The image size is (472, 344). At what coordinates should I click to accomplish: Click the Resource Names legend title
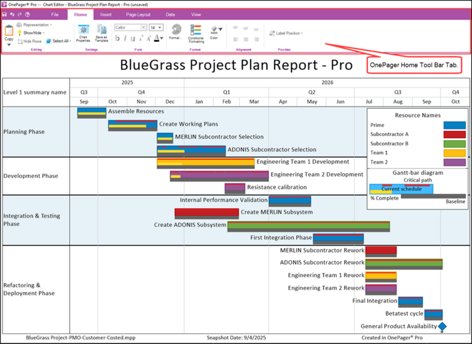[418, 115]
